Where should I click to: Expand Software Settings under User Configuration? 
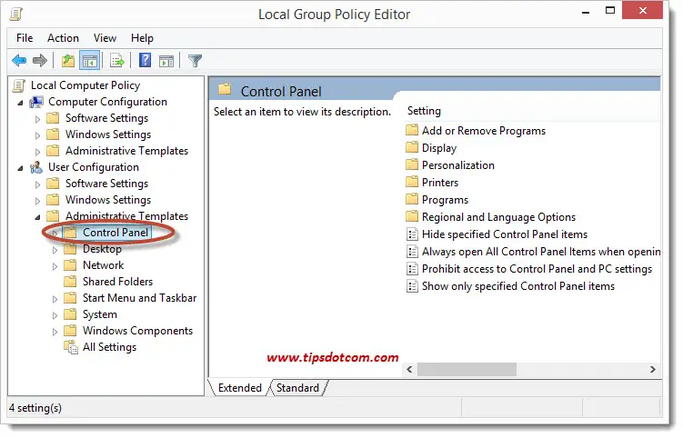click(37, 184)
